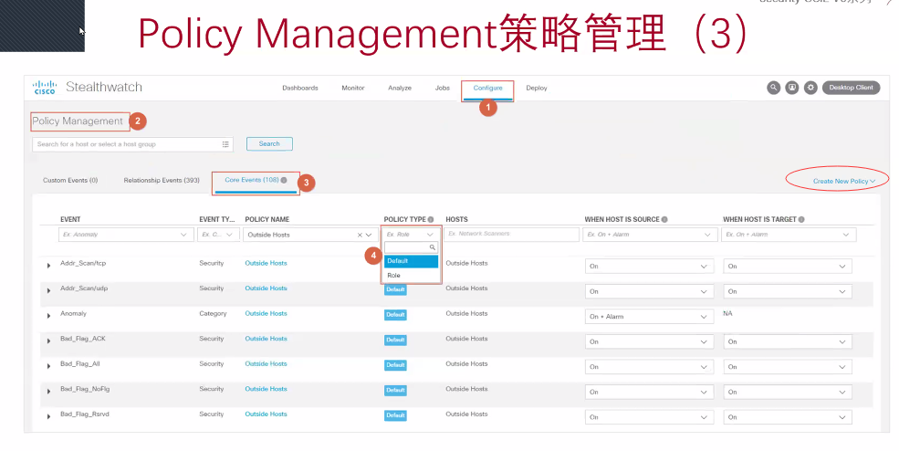Open Outside Hosts link in Bad_Flag_All row
The width and height of the screenshot is (899, 451).
click(x=266, y=363)
